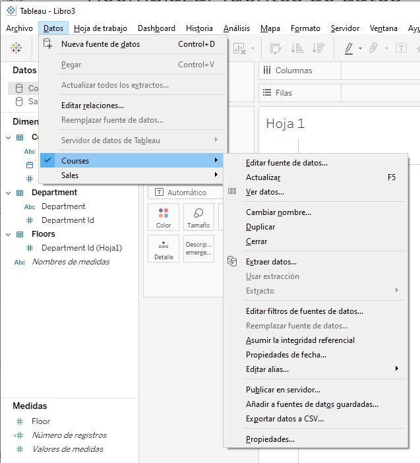The height and width of the screenshot is (463, 420).
Task: Open the Extracto submenu
Action: tap(316, 291)
